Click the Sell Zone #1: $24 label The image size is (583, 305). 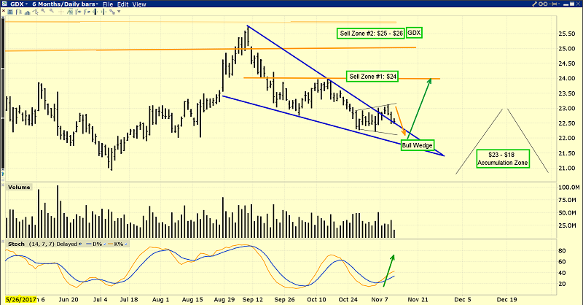coord(372,77)
